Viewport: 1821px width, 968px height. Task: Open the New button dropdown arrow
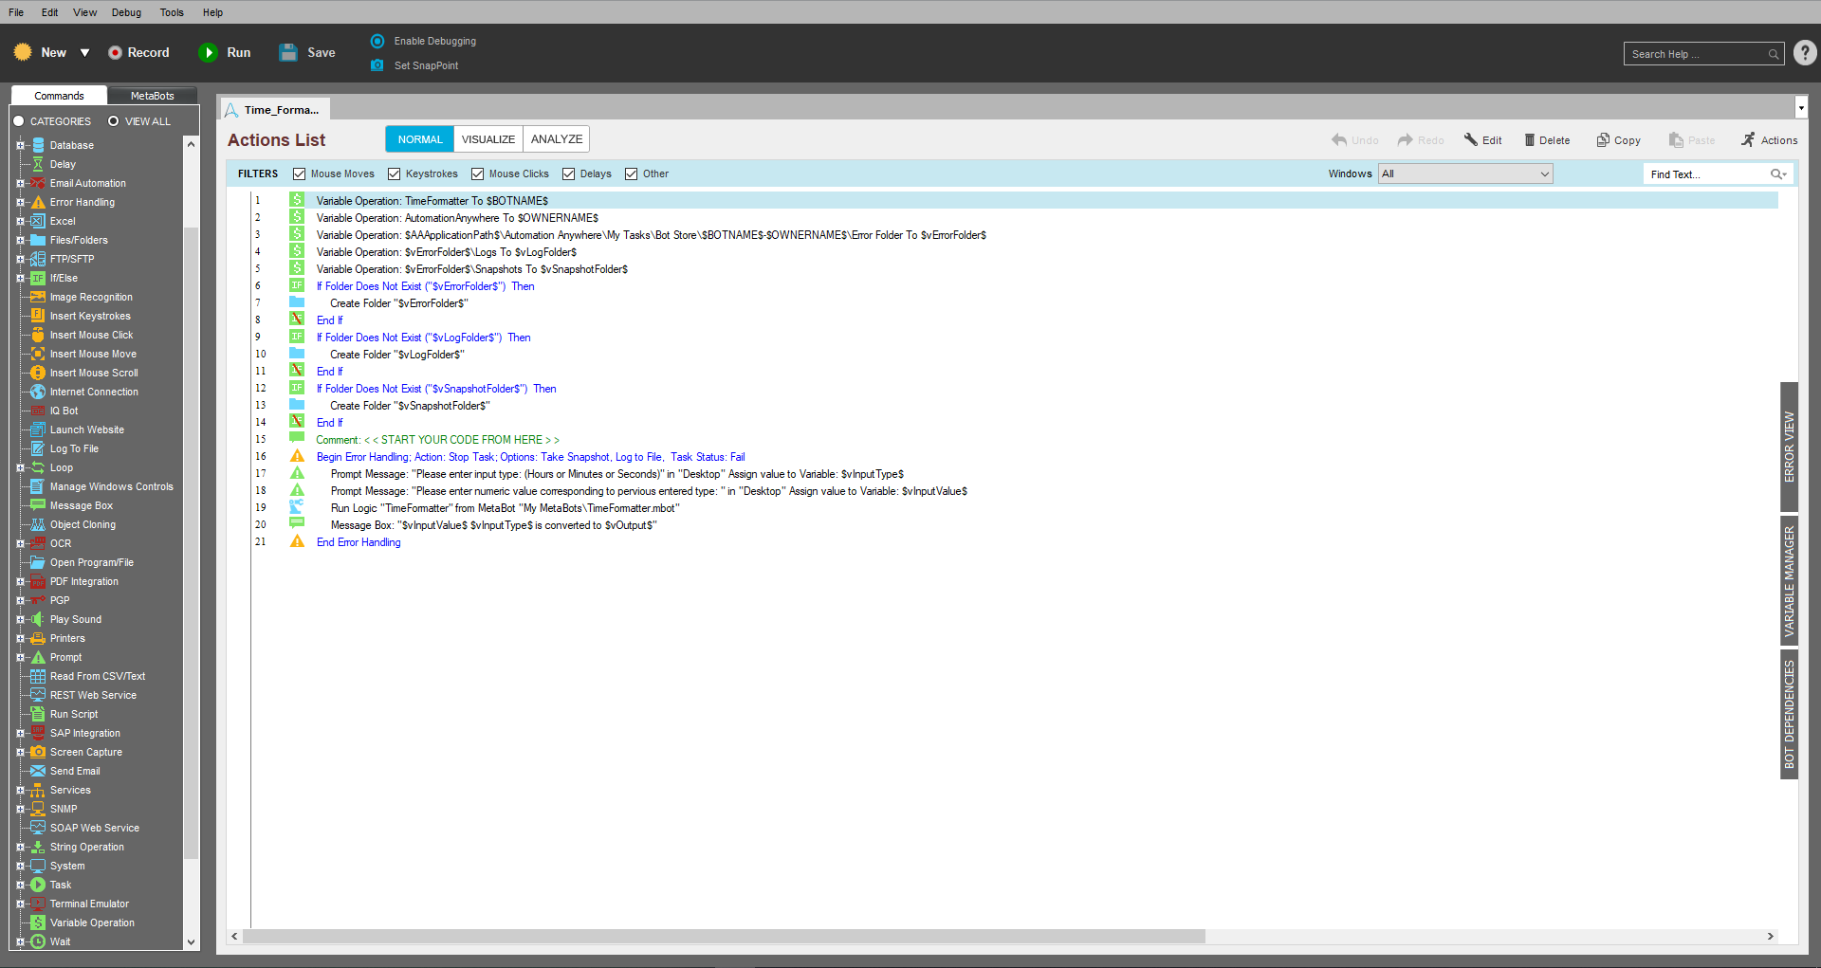point(84,53)
